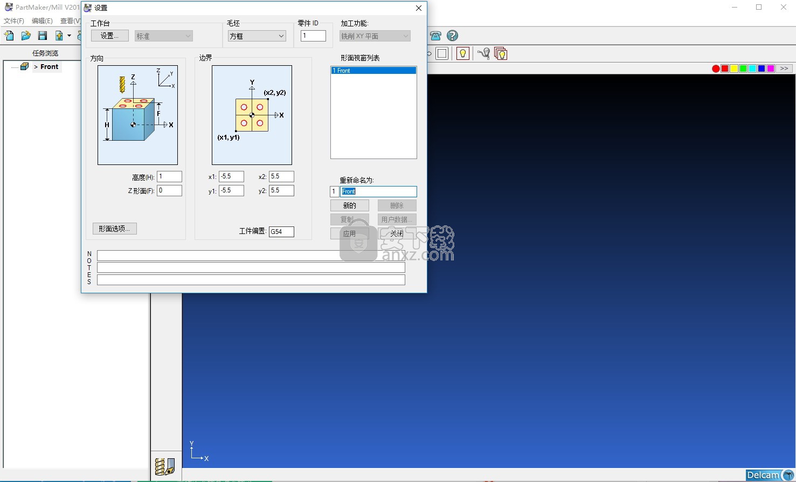Click the end mill tool icon
This screenshot has width=796, height=482.
165,466
